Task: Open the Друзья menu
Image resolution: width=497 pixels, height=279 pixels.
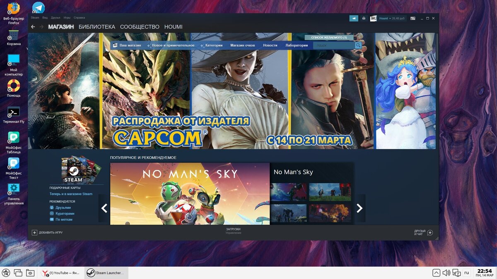Action: click(x=55, y=18)
